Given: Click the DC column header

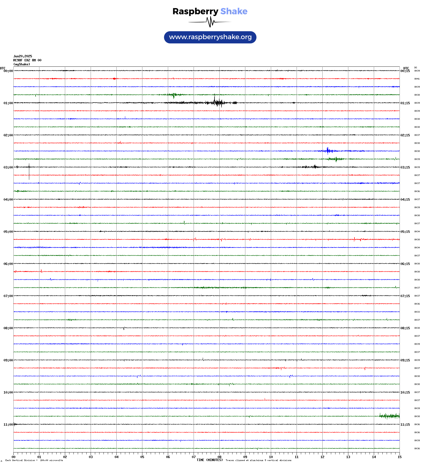Looking at the screenshot, I should [416, 68].
